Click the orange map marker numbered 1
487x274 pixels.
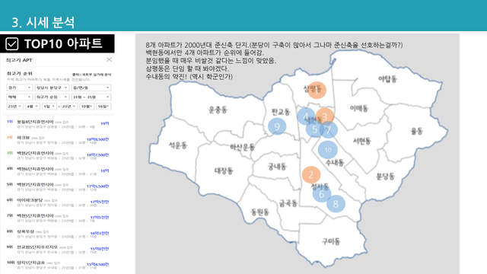(x=317, y=90)
